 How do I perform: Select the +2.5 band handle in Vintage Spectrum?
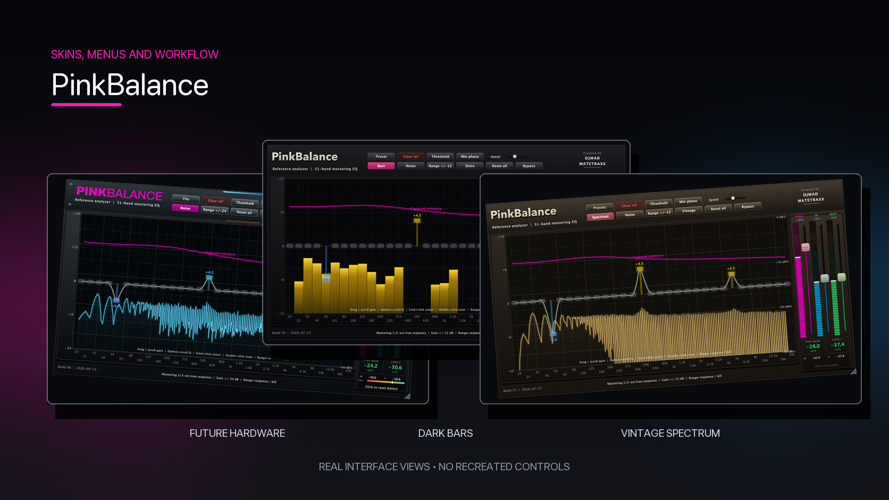(732, 274)
